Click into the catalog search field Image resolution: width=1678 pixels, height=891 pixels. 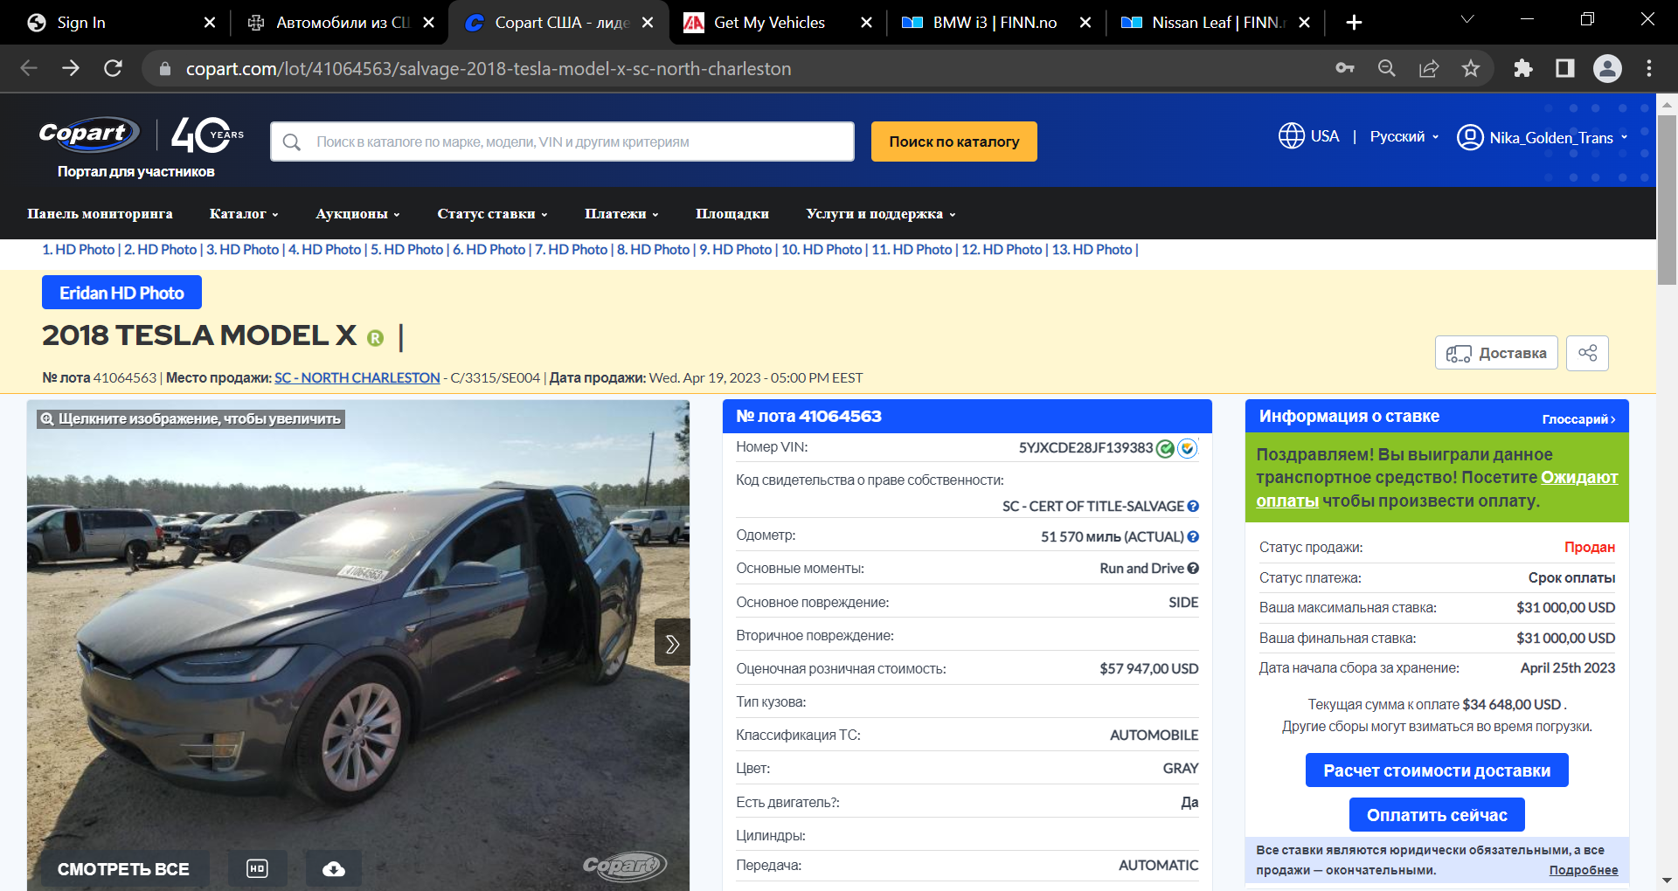point(562,142)
